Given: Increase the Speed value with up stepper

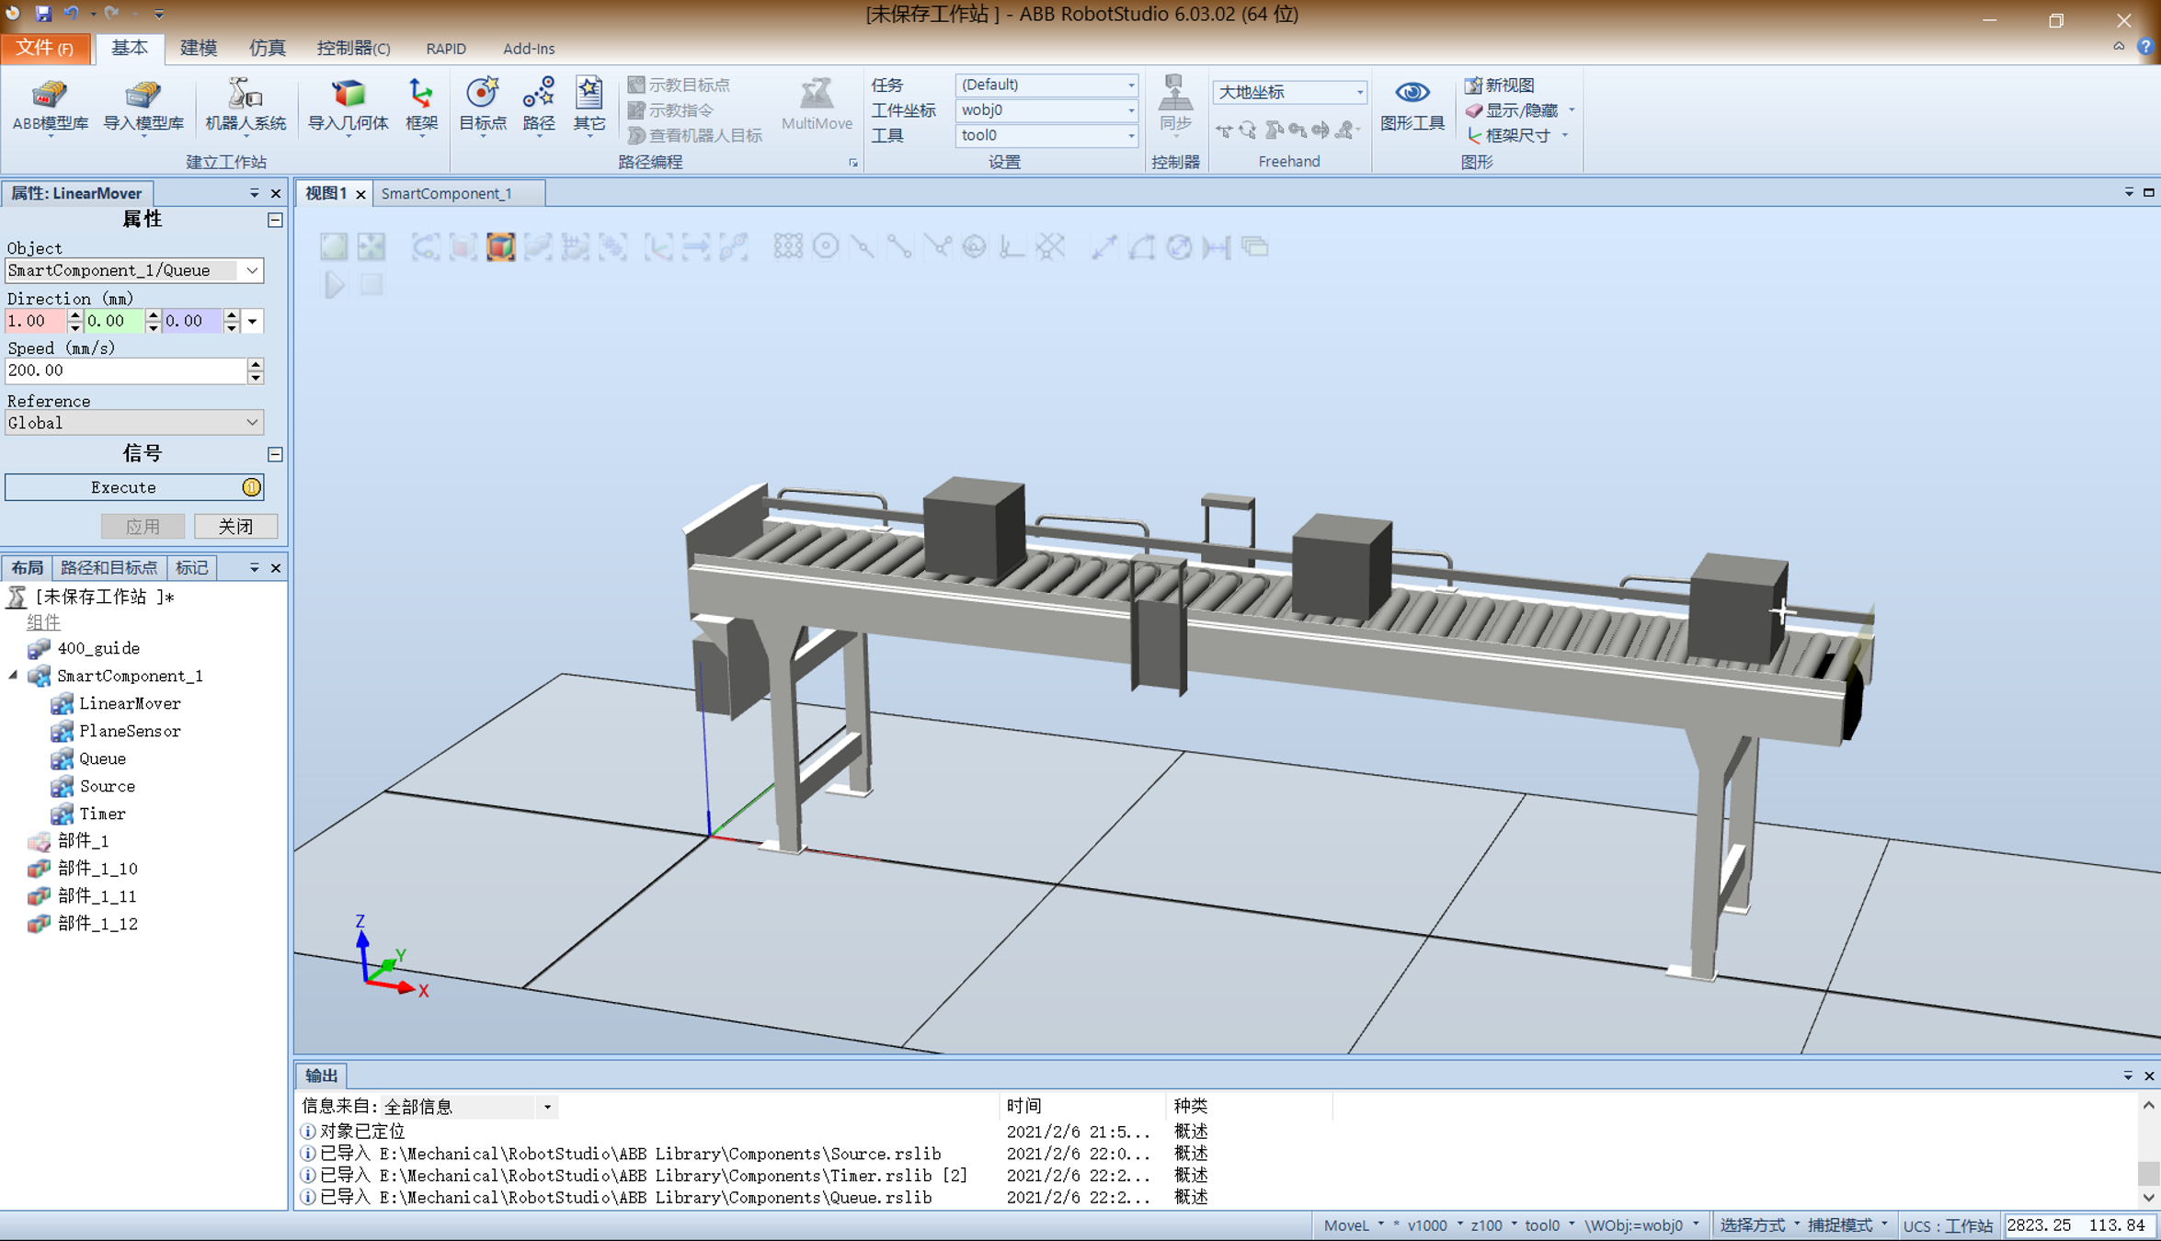Looking at the screenshot, I should click(256, 364).
